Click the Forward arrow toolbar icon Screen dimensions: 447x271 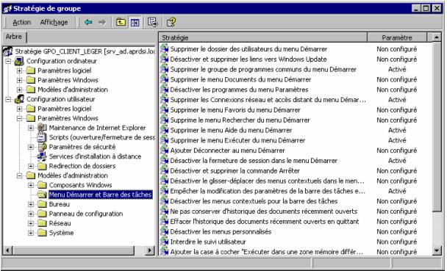click(x=101, y=22)
